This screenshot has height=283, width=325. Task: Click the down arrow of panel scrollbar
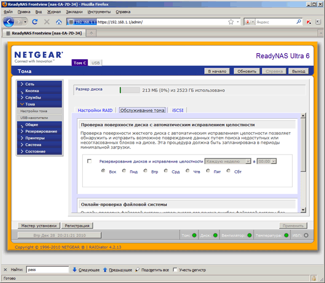click(303, 210)
